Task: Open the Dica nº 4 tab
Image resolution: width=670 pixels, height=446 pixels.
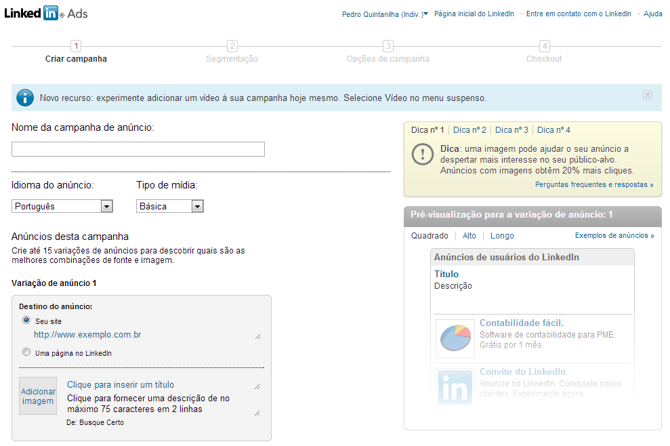Action: tap(553, 130)
